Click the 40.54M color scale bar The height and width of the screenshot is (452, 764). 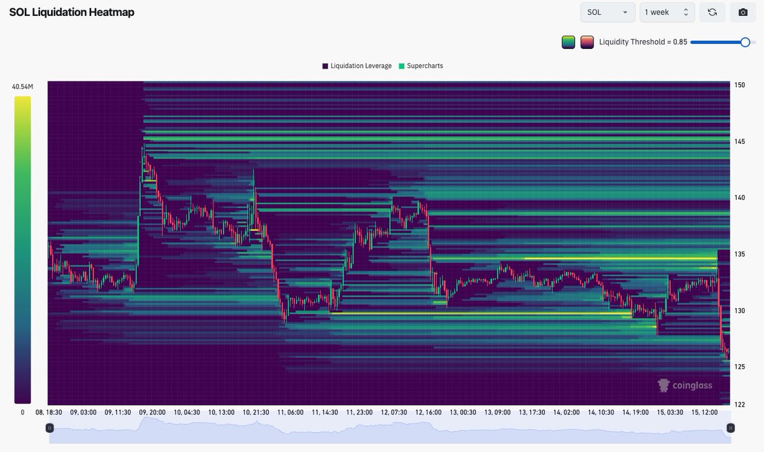coord(22,250)
